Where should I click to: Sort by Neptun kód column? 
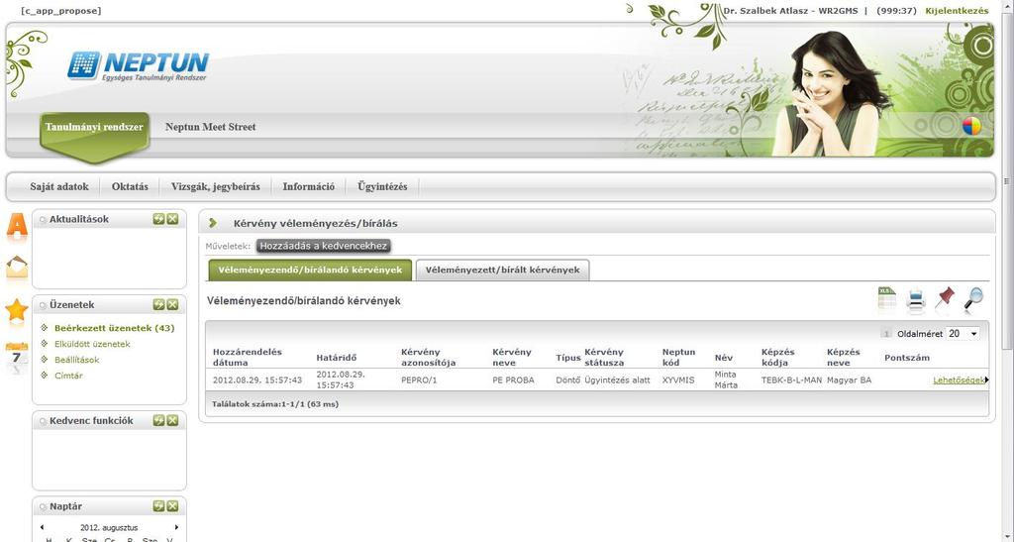(678, 357)
